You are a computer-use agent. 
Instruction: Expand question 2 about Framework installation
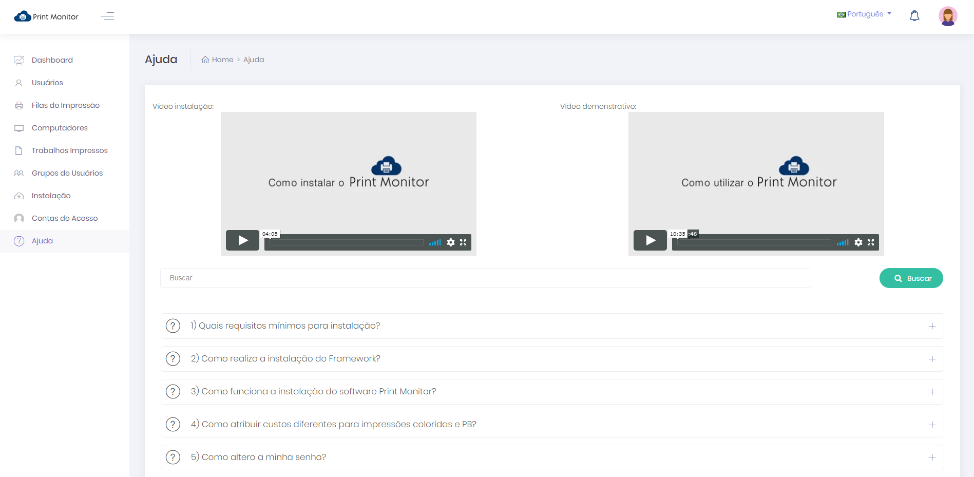click(552, 359)
